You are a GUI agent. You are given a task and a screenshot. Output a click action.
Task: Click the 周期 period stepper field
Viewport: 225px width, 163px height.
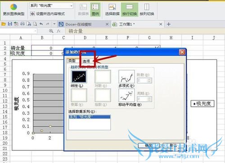coord(144,99)
